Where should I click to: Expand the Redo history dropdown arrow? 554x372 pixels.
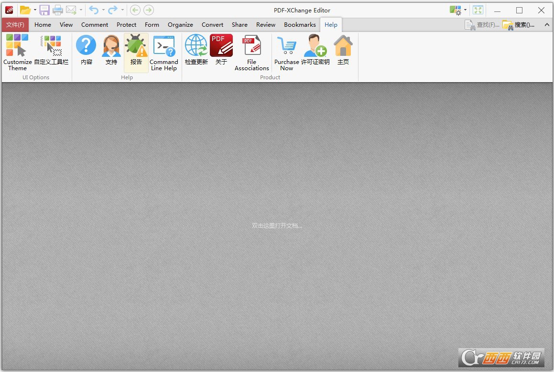click(x=122, y=10)
